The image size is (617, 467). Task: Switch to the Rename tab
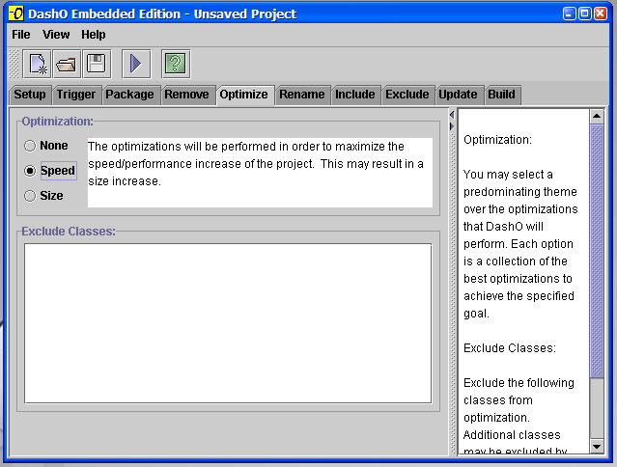302,95
